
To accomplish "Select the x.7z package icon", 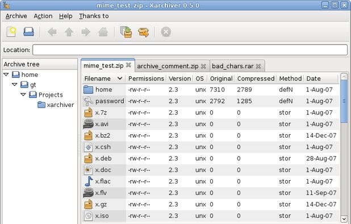I will coord(88,113).
